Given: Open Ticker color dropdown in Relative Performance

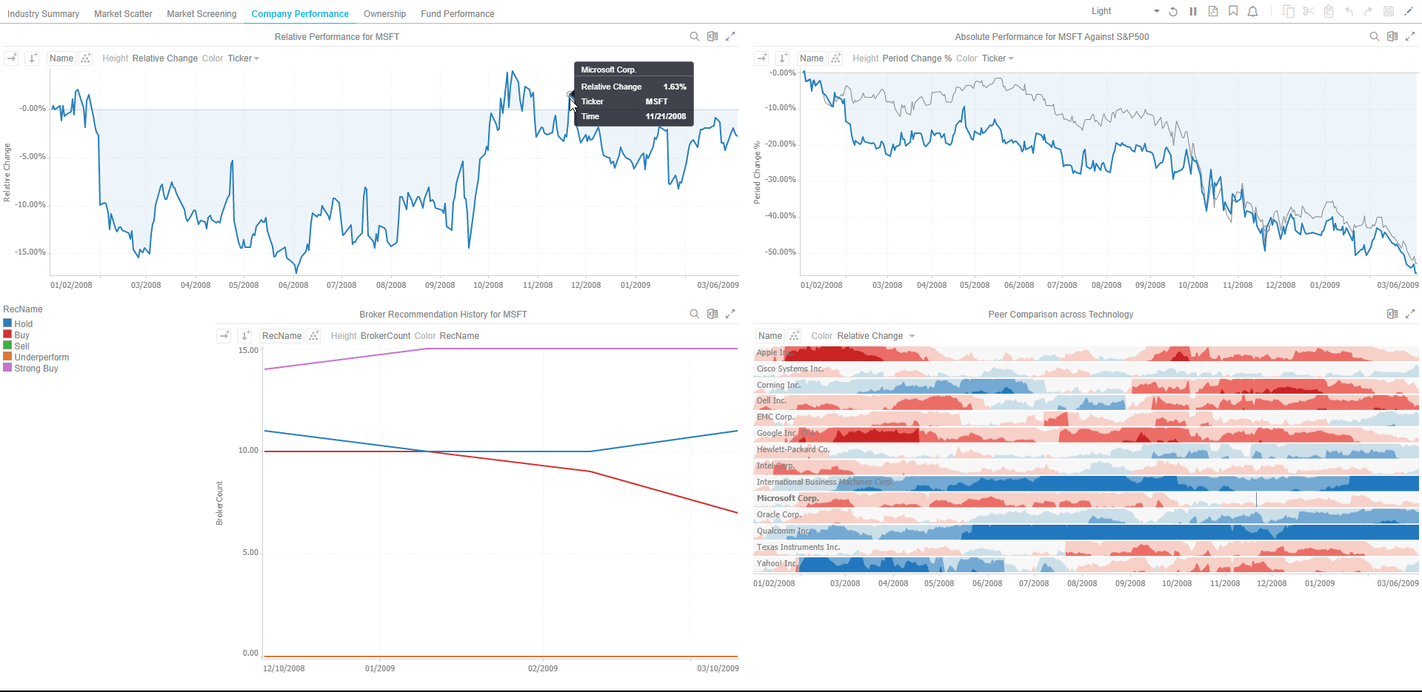Looking at the screenshot, I should click(x=244, y=58).
